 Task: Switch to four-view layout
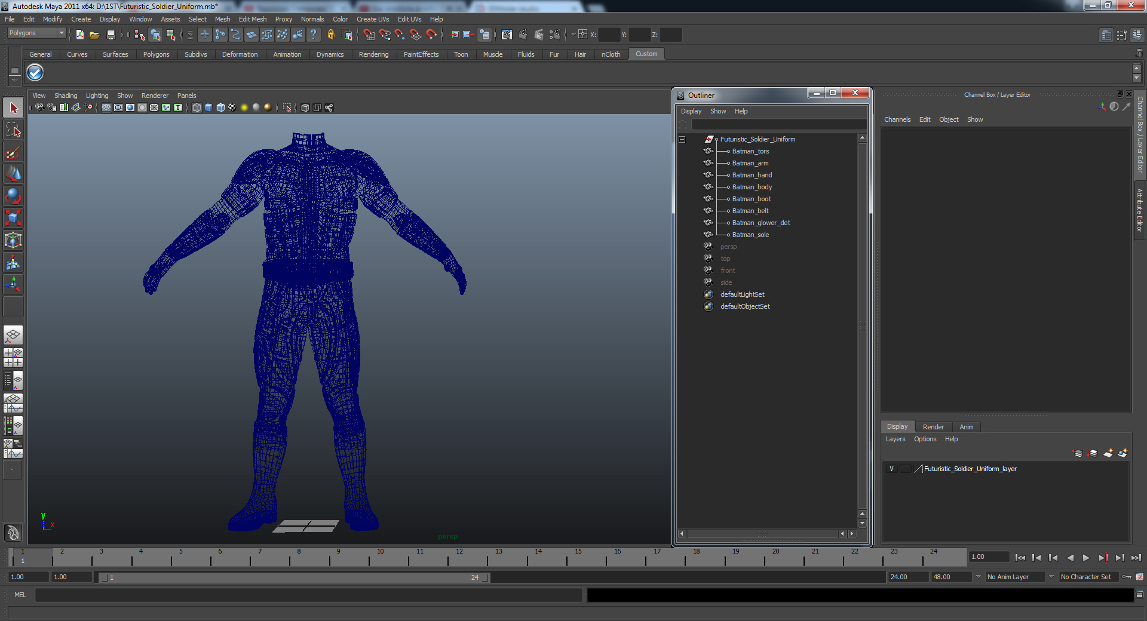point(13,358)
